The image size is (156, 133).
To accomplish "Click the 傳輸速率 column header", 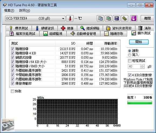I will point(107,44).
